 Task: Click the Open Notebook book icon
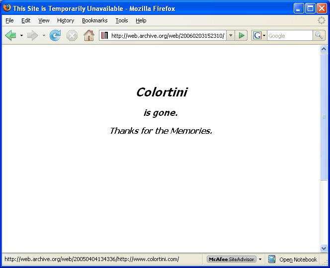pos(272,259)
